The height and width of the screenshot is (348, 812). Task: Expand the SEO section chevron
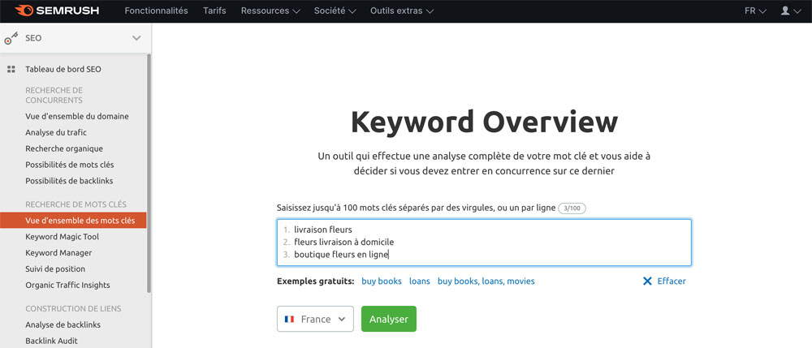pyautogui.click(x=136, y=38)
